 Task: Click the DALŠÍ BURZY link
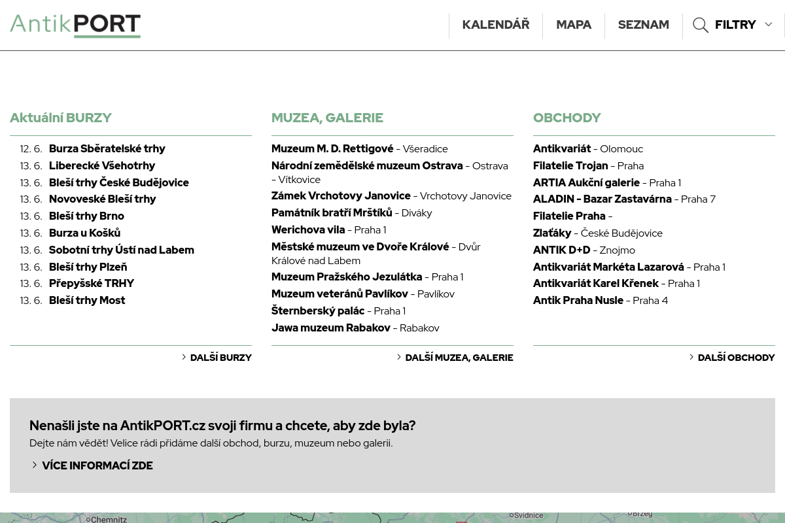point(221,358)
